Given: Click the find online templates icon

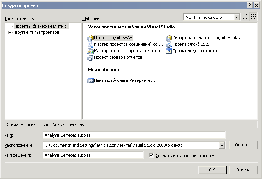Looking at the screenshot, I should pyautogui.click(x=91, y=80).
